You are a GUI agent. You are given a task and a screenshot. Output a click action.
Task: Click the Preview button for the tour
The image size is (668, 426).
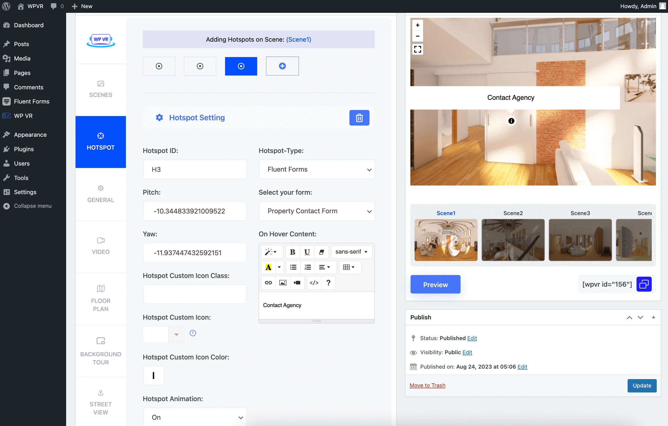click(x=435, y=285)
